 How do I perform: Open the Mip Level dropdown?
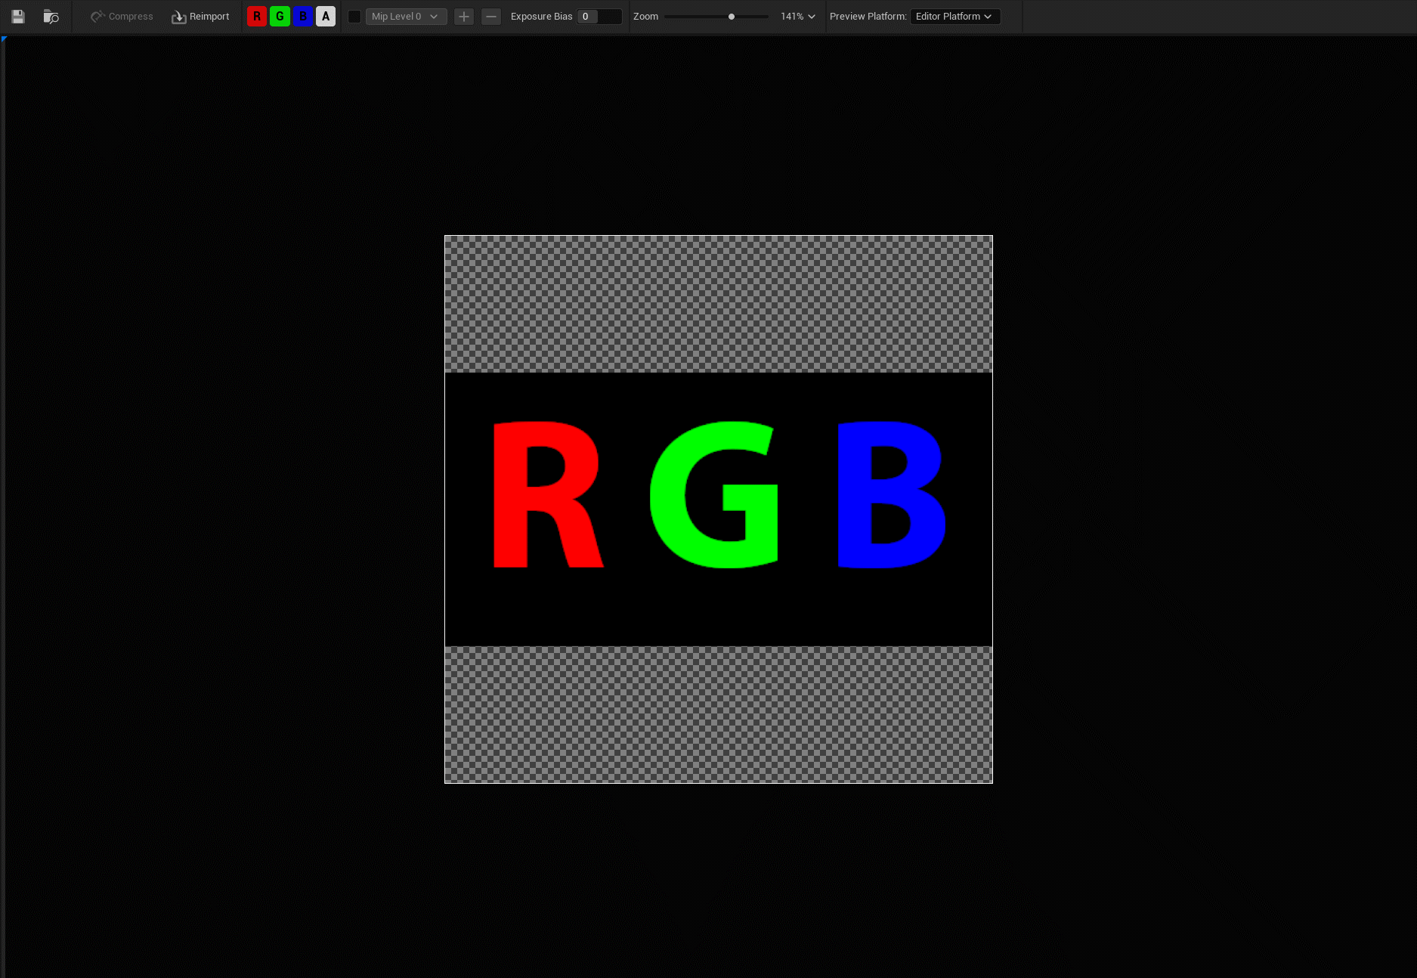[406, 16]
